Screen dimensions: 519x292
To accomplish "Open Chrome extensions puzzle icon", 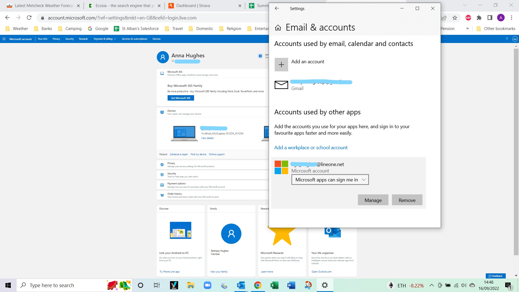I will pos(479,18).
